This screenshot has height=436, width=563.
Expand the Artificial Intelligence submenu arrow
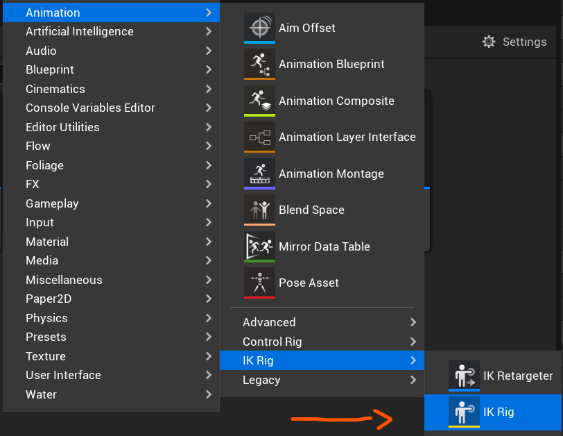click(x=209, y=32)
